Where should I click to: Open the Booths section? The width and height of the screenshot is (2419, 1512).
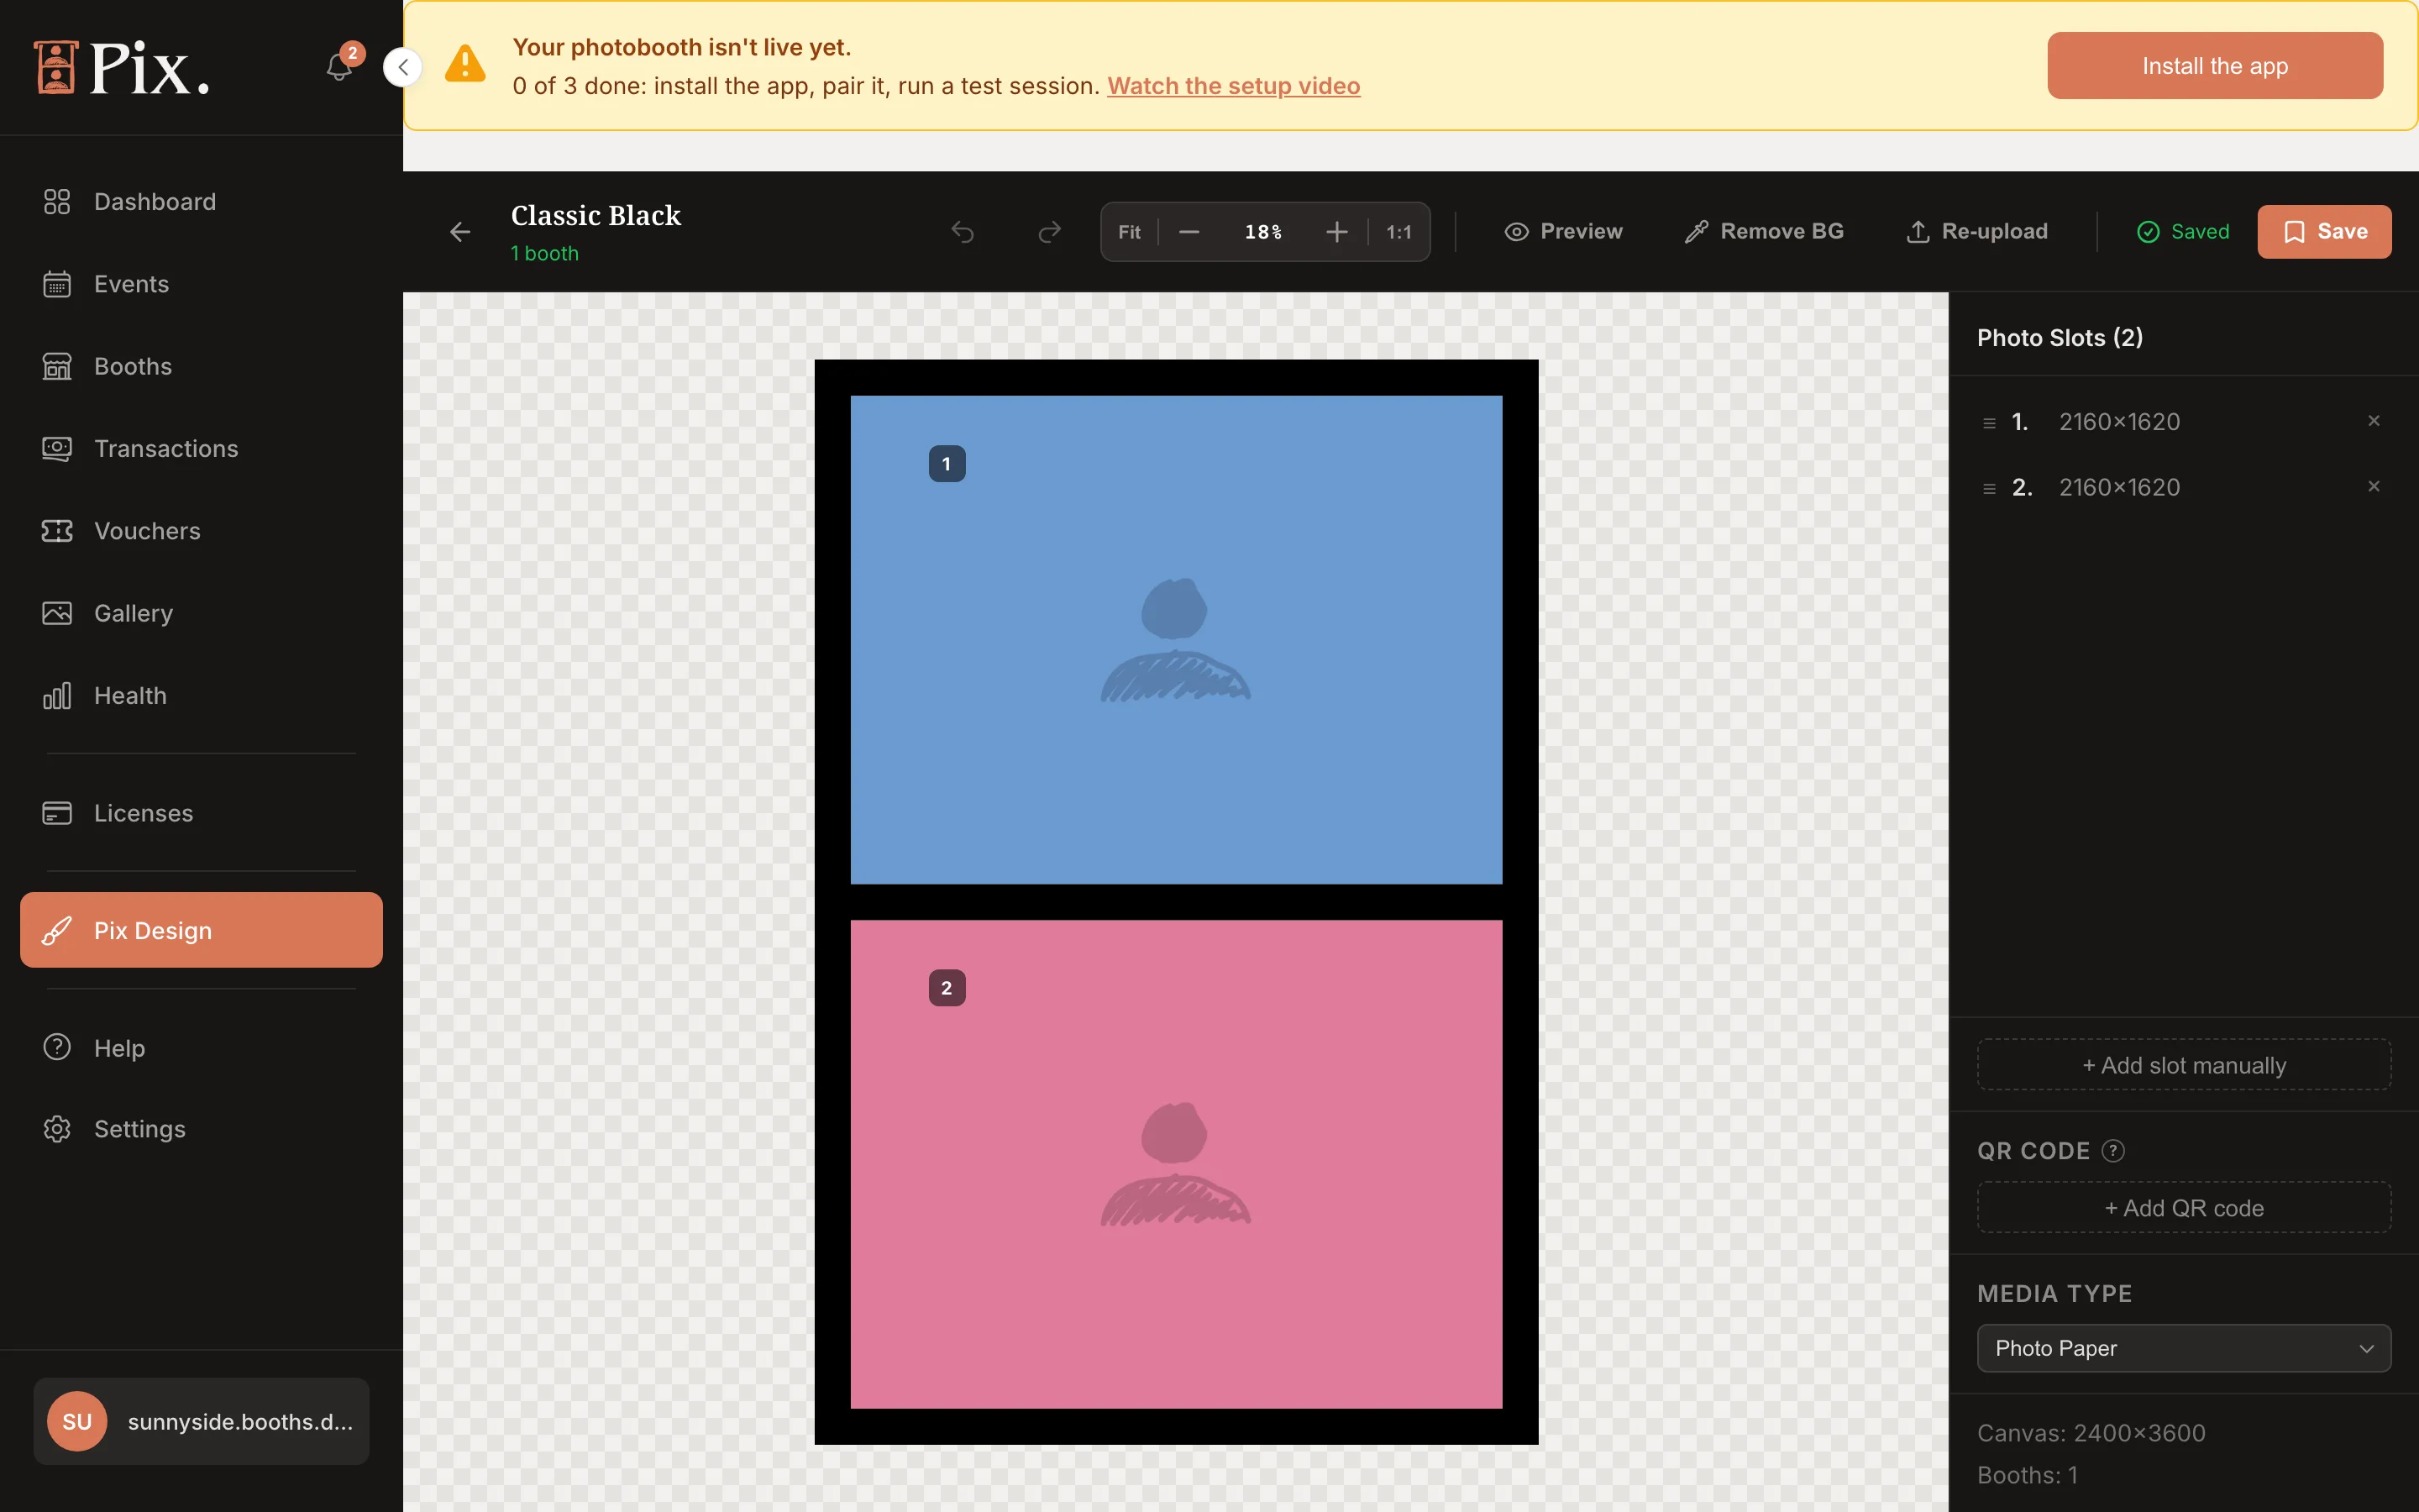pos(201,366)
